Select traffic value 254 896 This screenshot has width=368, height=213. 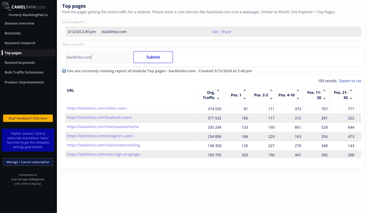click(x=215, y=137)
